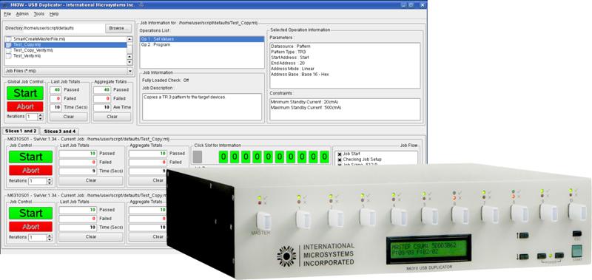Screen dimensions: 592x280
Task: Click the Address Base : Base 16 - Hex line
Action: [300, 75]
